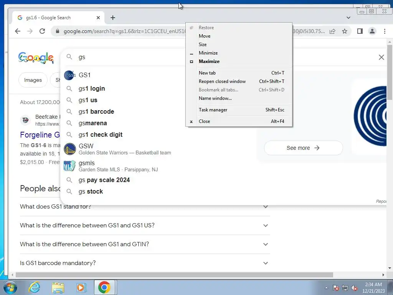Open the Images search filter
393x295 pixels.
pyautogui.click(x=33, y=80)
